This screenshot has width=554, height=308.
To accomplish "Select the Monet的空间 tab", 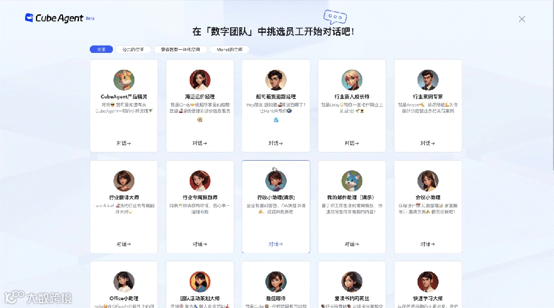I will pos(229,49).
